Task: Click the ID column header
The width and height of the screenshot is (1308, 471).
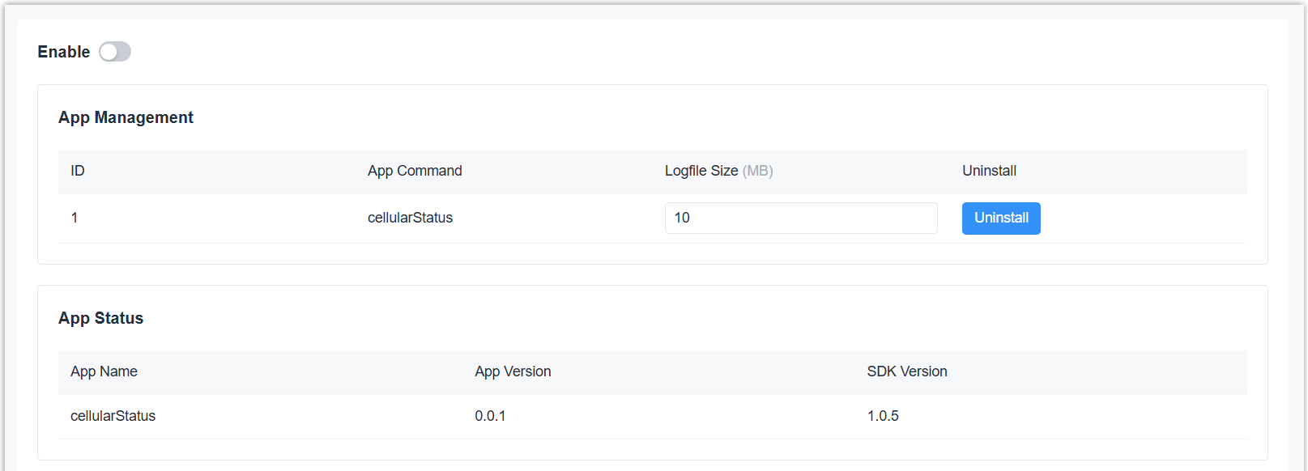Action: point(78,171)
